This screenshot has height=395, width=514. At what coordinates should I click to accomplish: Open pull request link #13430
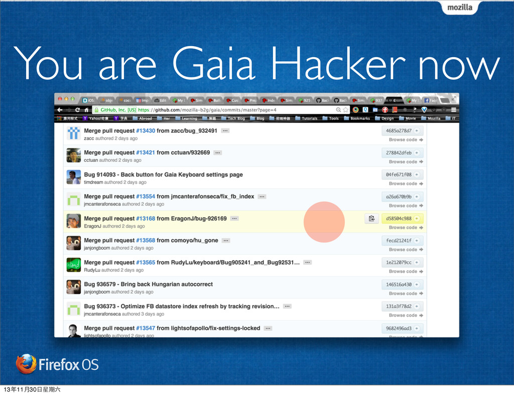click(x=146, y=130)
